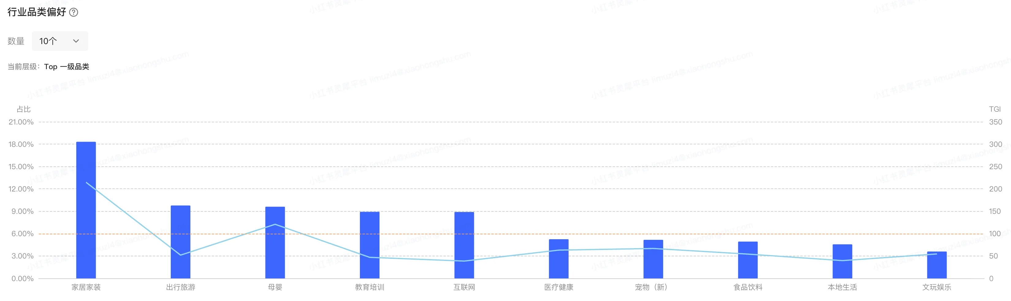Click the 文玩娱乐 axis label
The image size is (1011, 301).
point(937,287)
